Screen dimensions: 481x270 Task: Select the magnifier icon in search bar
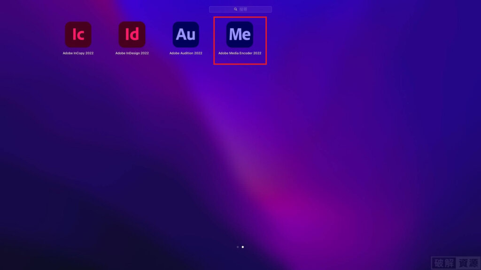coord(236,9)
